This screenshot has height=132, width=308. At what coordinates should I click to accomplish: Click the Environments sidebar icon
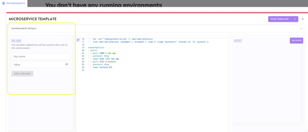(x=3, y=3)
